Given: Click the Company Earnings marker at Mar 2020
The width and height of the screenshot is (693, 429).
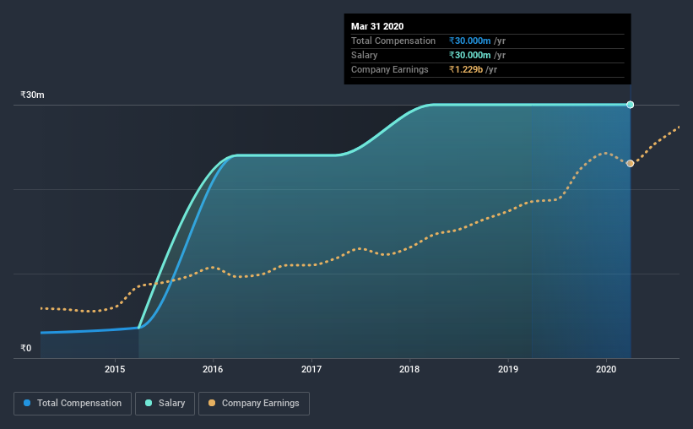Looking at the screenshot, I should [631, 164].
